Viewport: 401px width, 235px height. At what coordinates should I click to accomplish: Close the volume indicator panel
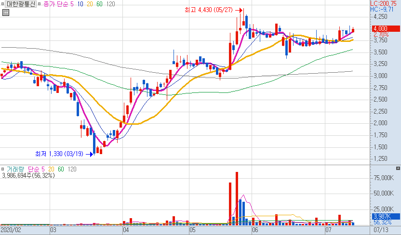click(x=398, y=169)
